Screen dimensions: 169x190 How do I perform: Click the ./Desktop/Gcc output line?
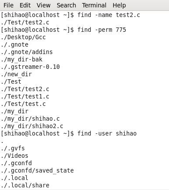point(23,37)
